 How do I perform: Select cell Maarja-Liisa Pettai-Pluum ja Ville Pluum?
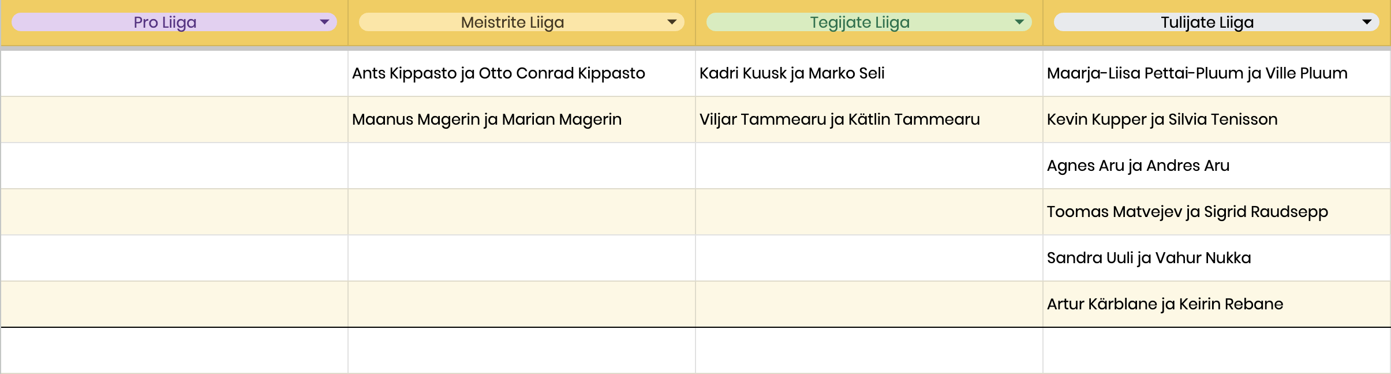[x=1217, y=73]
